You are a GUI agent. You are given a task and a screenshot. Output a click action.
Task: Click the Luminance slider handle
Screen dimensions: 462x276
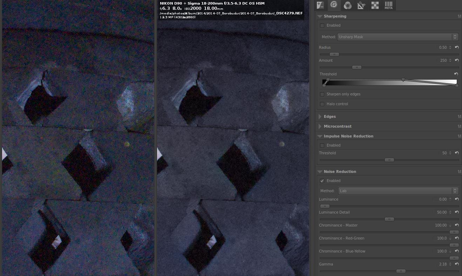(325, 206)
